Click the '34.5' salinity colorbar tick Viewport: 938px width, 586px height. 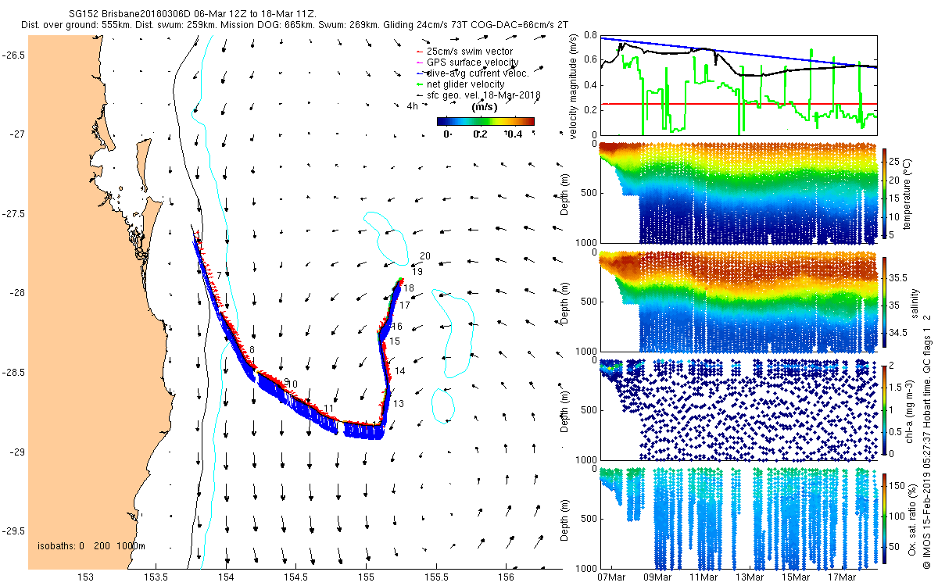coord(899,332)
